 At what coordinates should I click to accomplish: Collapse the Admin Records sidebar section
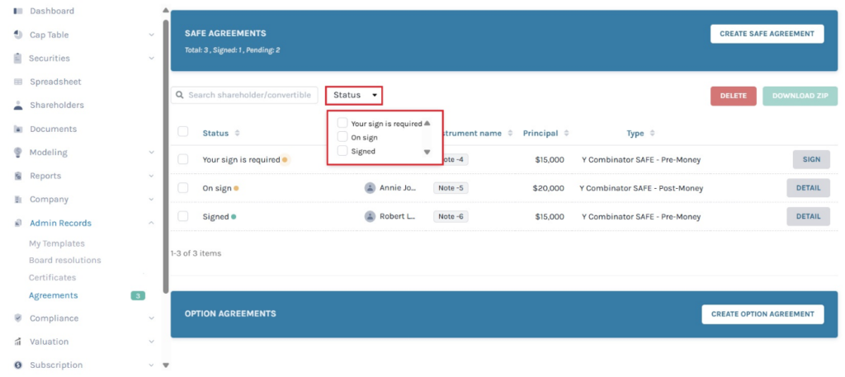click(151, 224)
